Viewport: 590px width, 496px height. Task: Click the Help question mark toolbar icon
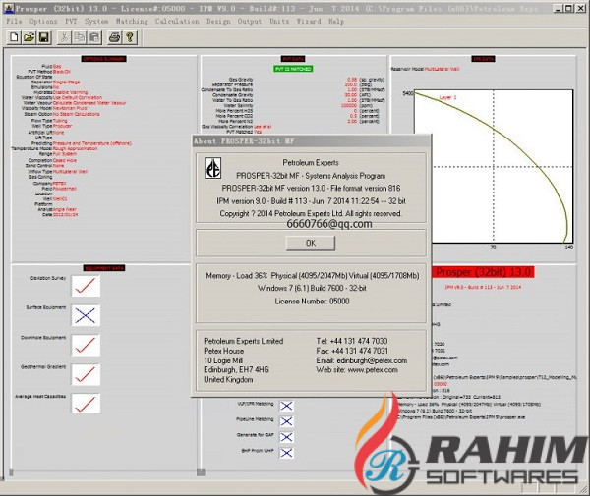click(130, 37)
